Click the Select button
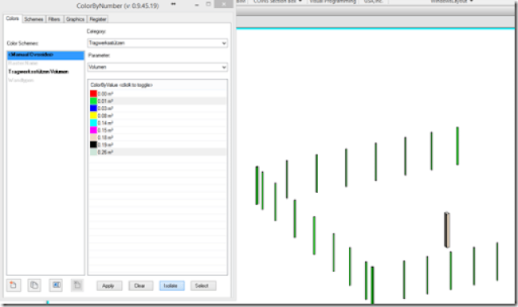 (203, 285)
